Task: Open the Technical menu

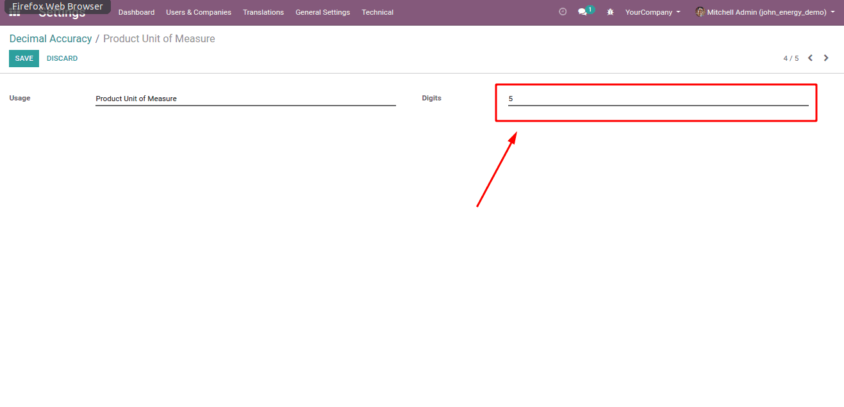Action: (377, 12)
